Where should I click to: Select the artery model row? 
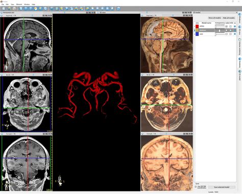pos(215,27)
